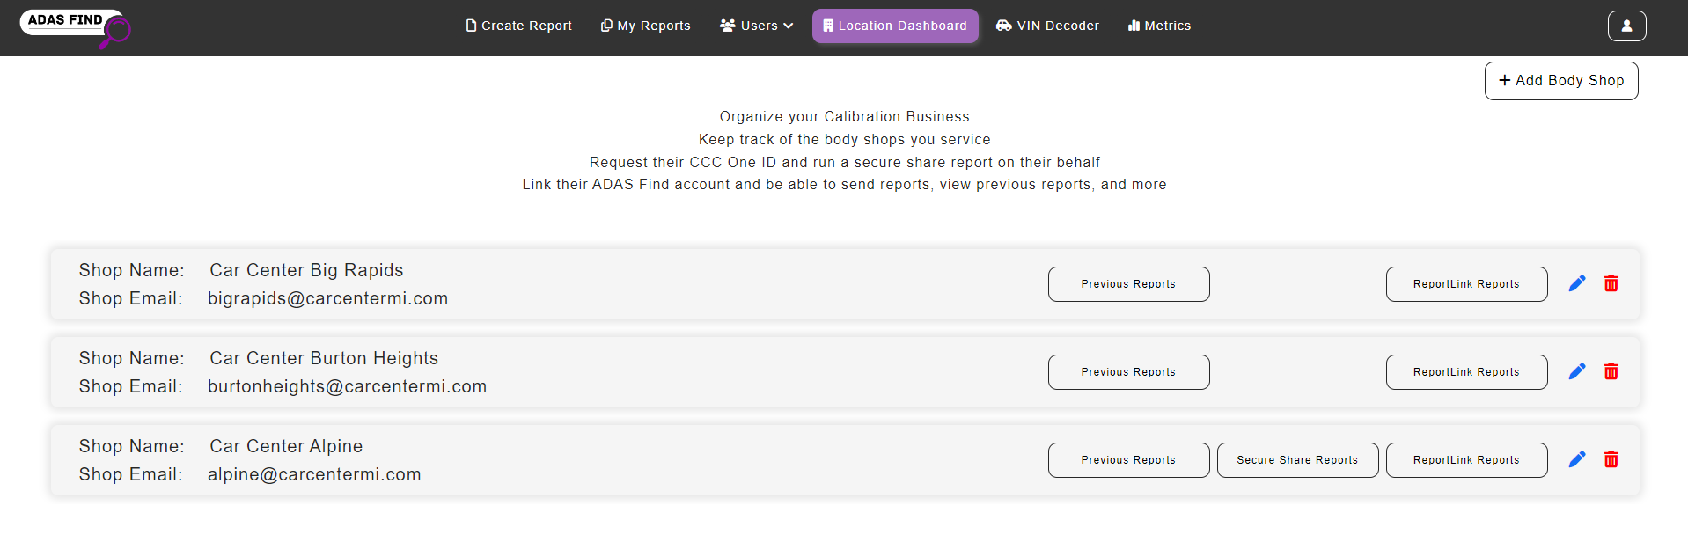
Task: Open Secure Share Reports for Alpine
Action: [x=1297, y=460]
